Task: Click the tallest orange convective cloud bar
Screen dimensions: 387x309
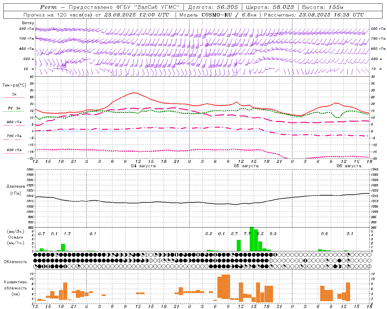Action: 226,287
